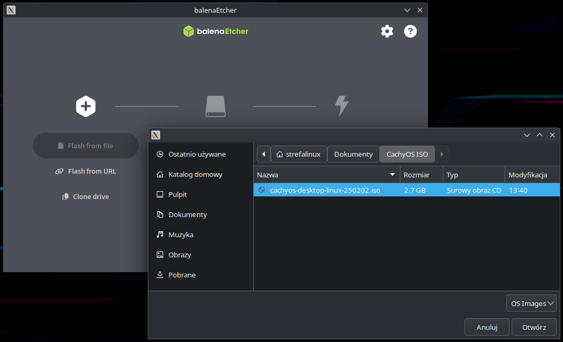The width and height of the screenshot is (563, 342).
Task: Click the 2.7 GB size cell
Action: coord(415,190)
